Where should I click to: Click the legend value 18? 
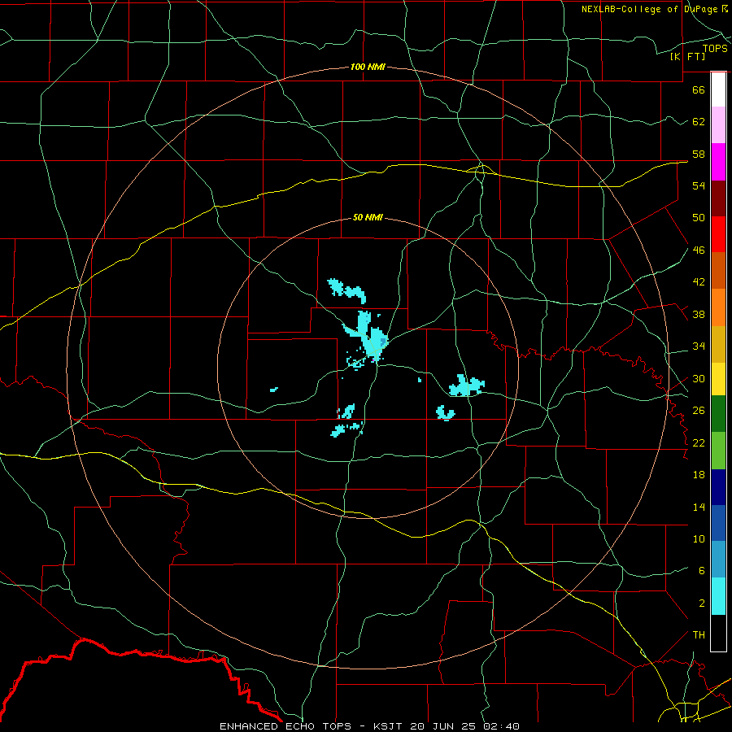(x=699, y=475)
